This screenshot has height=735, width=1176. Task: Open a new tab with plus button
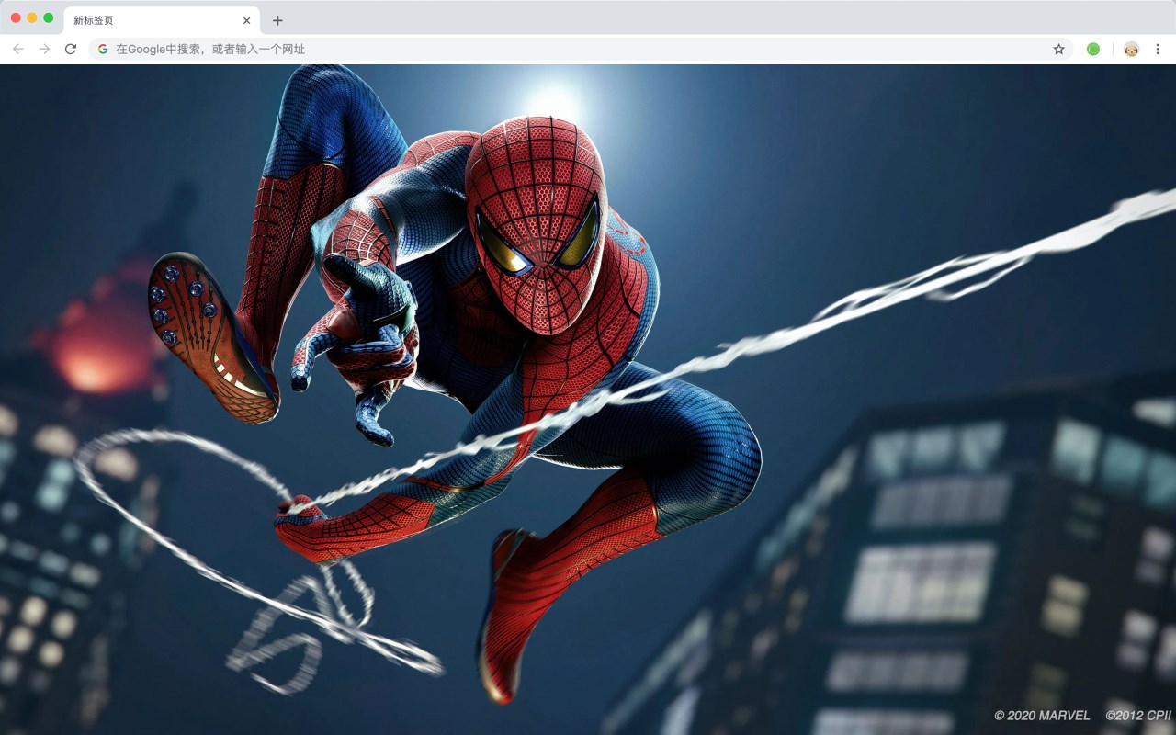point(277,20)
